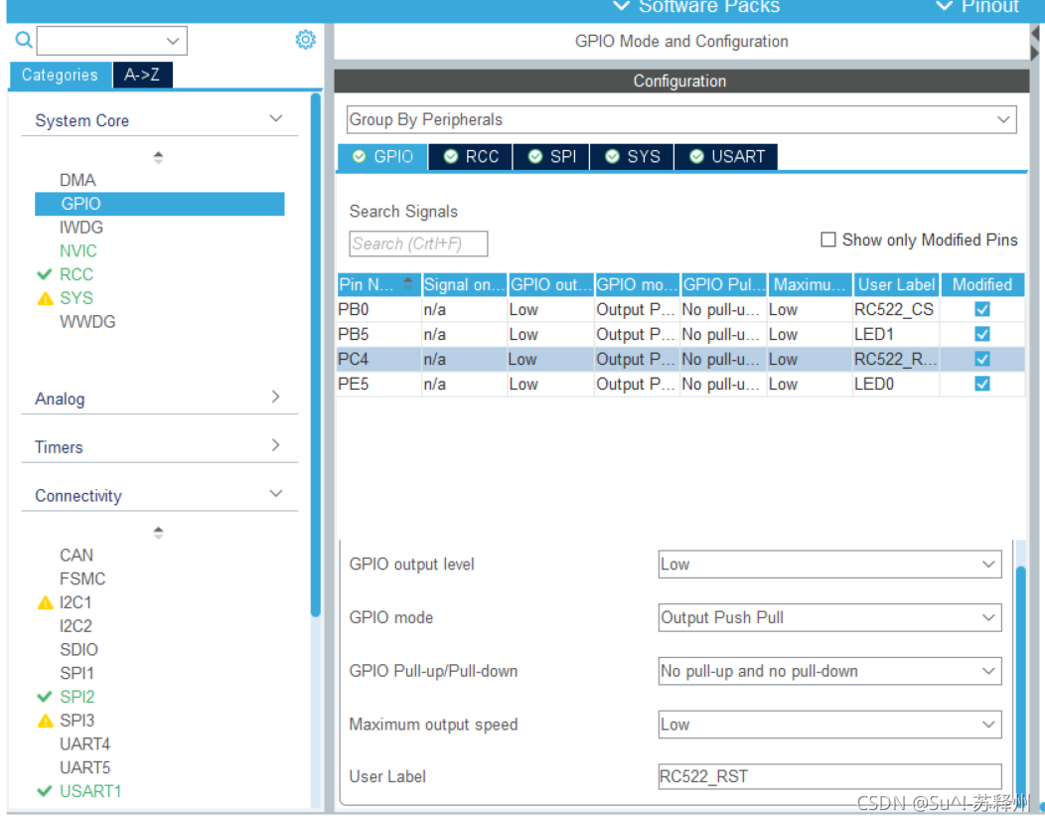Select the RCC peripheral tab
This screenshot has width=1045, height=822.
(471, 157)
